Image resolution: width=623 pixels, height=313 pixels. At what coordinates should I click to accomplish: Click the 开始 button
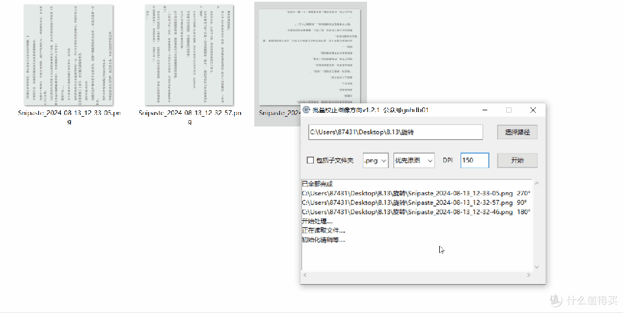(517, 161)
